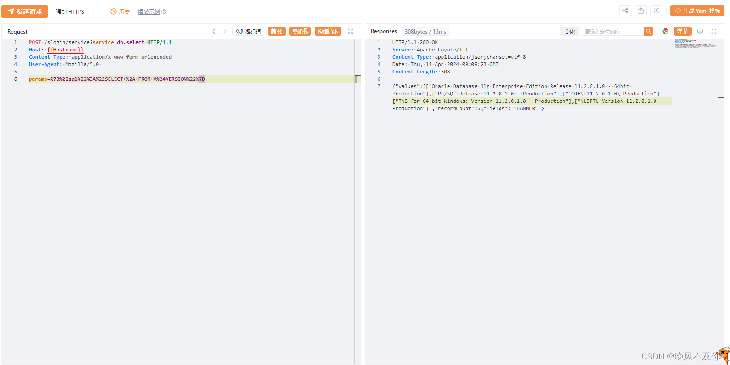Click the response minimap thumbnail
The width and height of the screenshot is (730, 365).
tap(695, 43)
